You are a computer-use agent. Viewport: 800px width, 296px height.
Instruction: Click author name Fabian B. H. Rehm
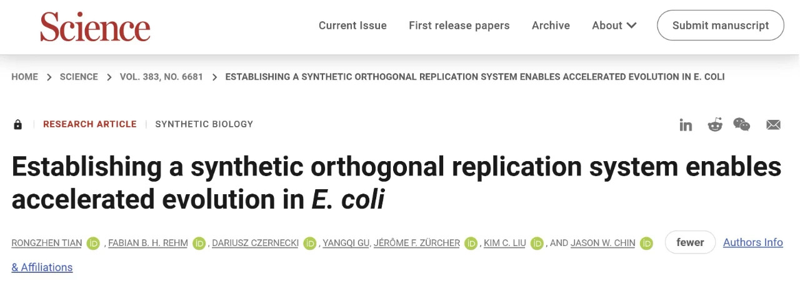(149, 244)
